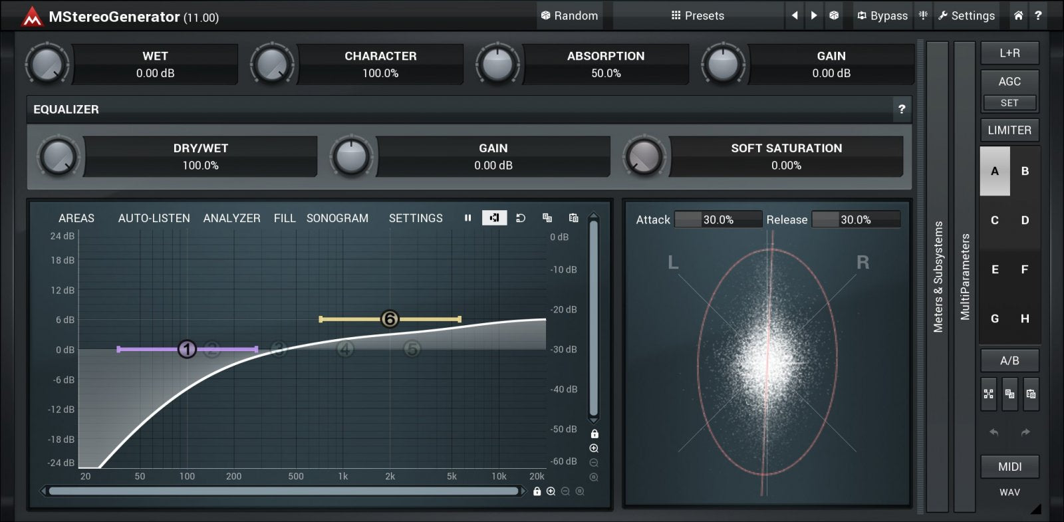Click the SET button under AGC
The width and height of the screenshot is (1064, 522).
click(x=1009, y=103)
